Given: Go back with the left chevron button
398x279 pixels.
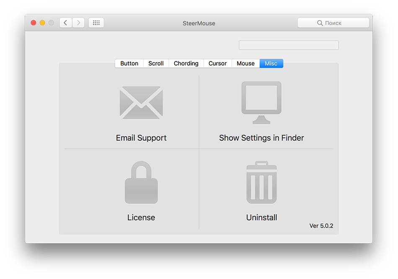Looking at the screenshot, I should coord(65,23).
